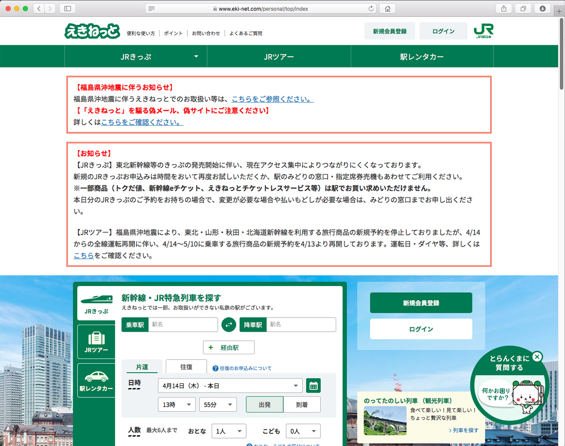Viewport: 565px width, 446px height.
Task: Expand the おとな 1人 passenger dropdown
Action: click(229, 431)
